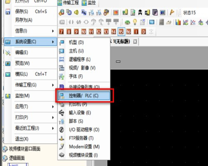Screen dimensions: 208x166
Task: Click the grid keypad icon in toolbar
Action: (161, 22)
